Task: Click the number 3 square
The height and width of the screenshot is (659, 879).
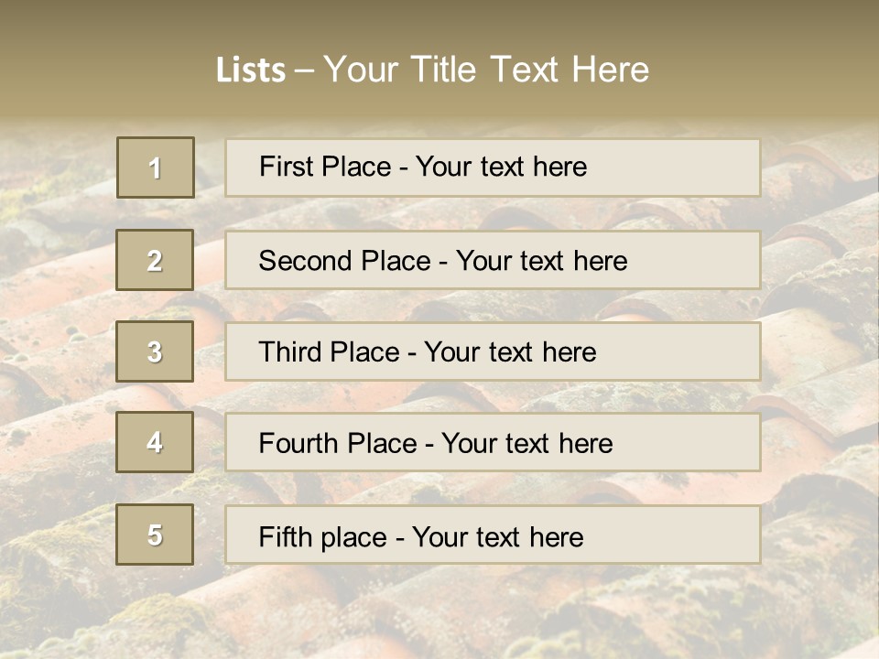Action: pyautogui.click(x=155, y=351)
